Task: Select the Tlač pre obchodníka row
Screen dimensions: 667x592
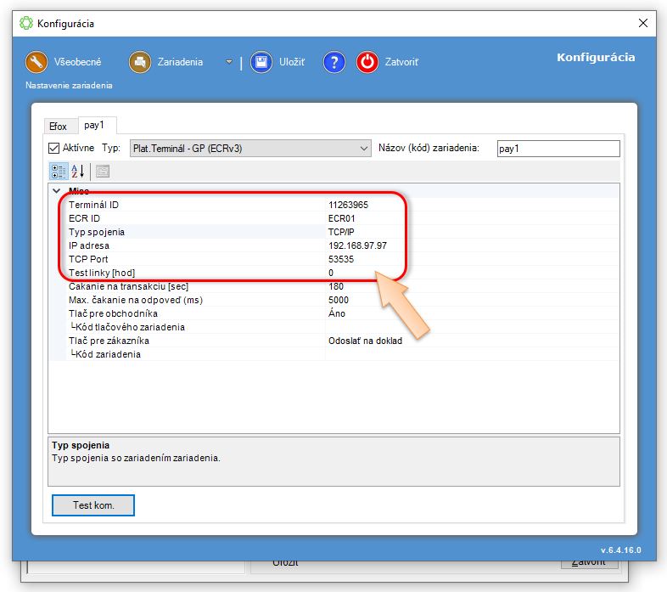Action: point(334,314)
